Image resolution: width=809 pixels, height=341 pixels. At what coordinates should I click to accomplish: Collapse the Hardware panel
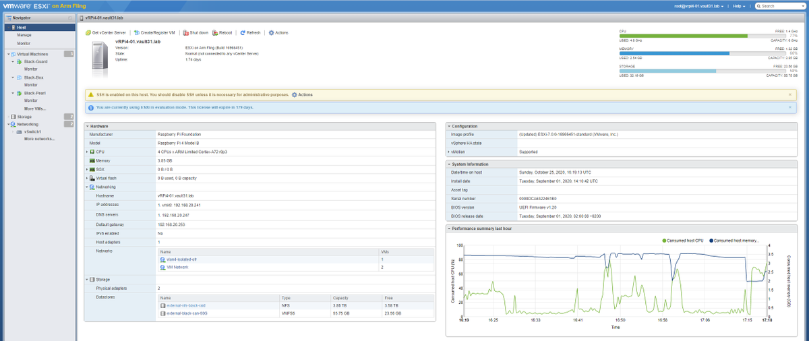tap(87, 126)
